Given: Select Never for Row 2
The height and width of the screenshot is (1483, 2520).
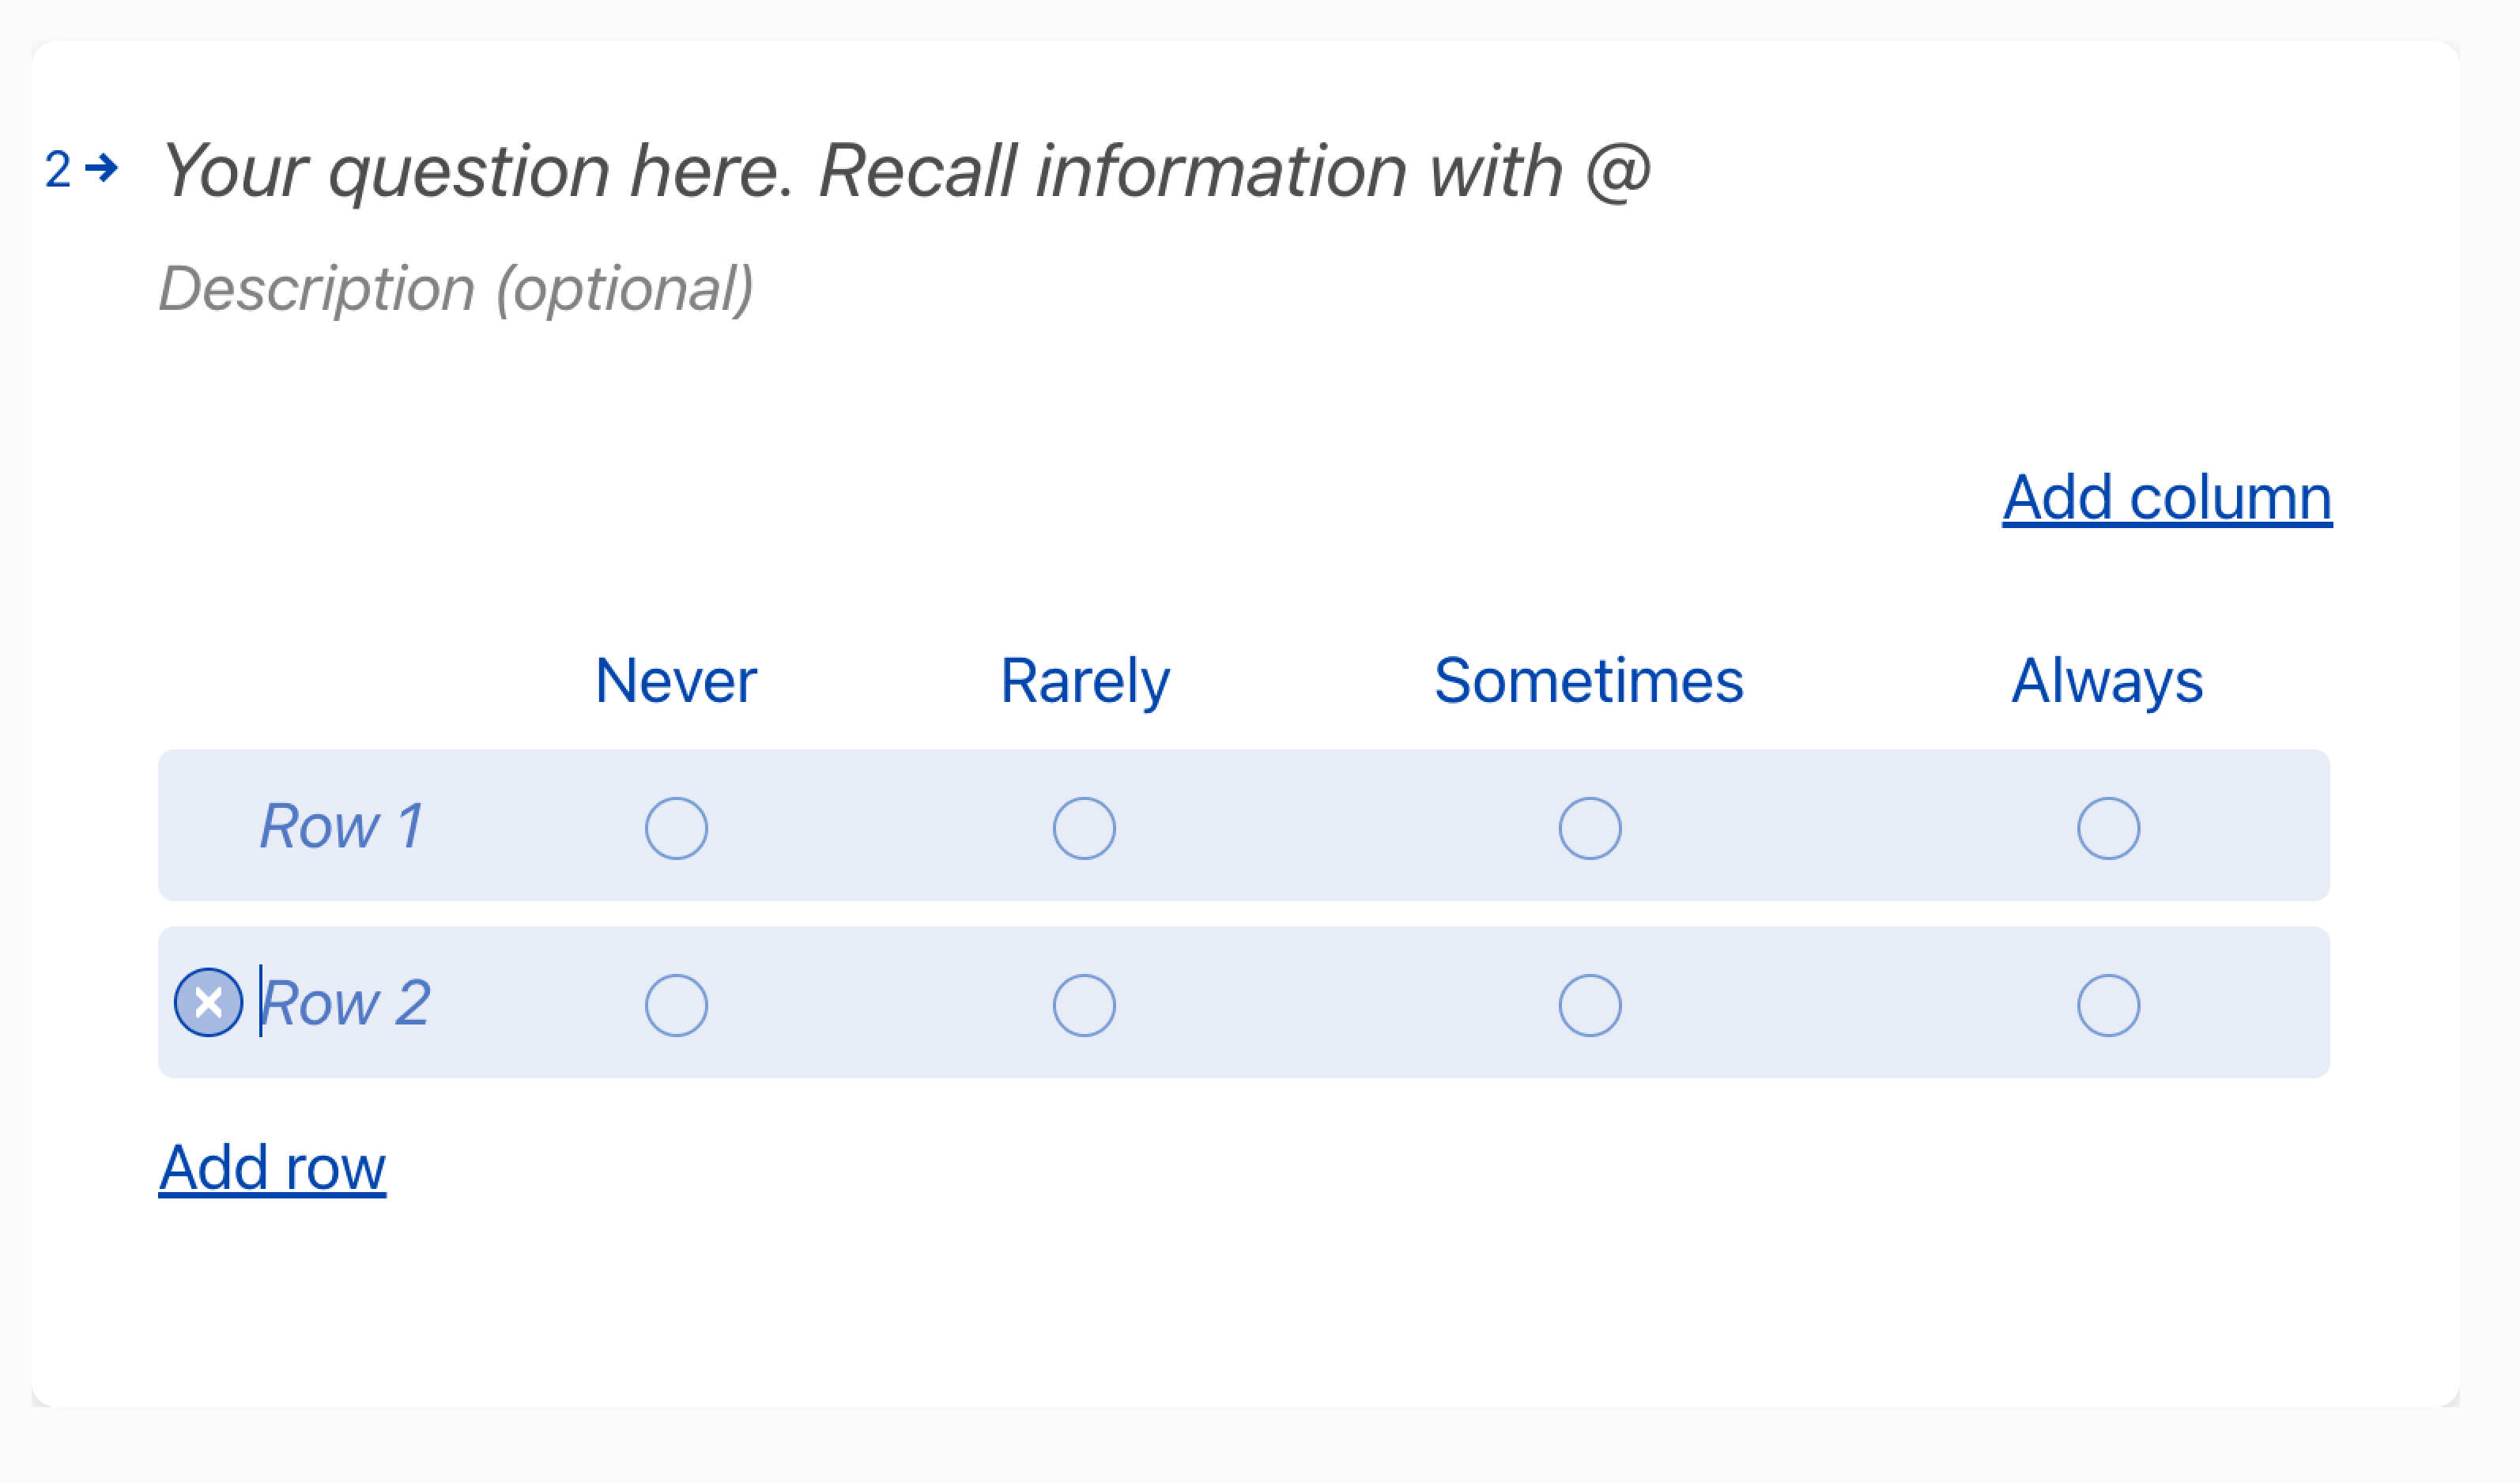Looking at the screenshot, I should click(x=676, y=1005).
